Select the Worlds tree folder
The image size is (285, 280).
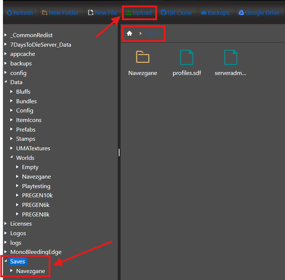(x=25, y=158)
